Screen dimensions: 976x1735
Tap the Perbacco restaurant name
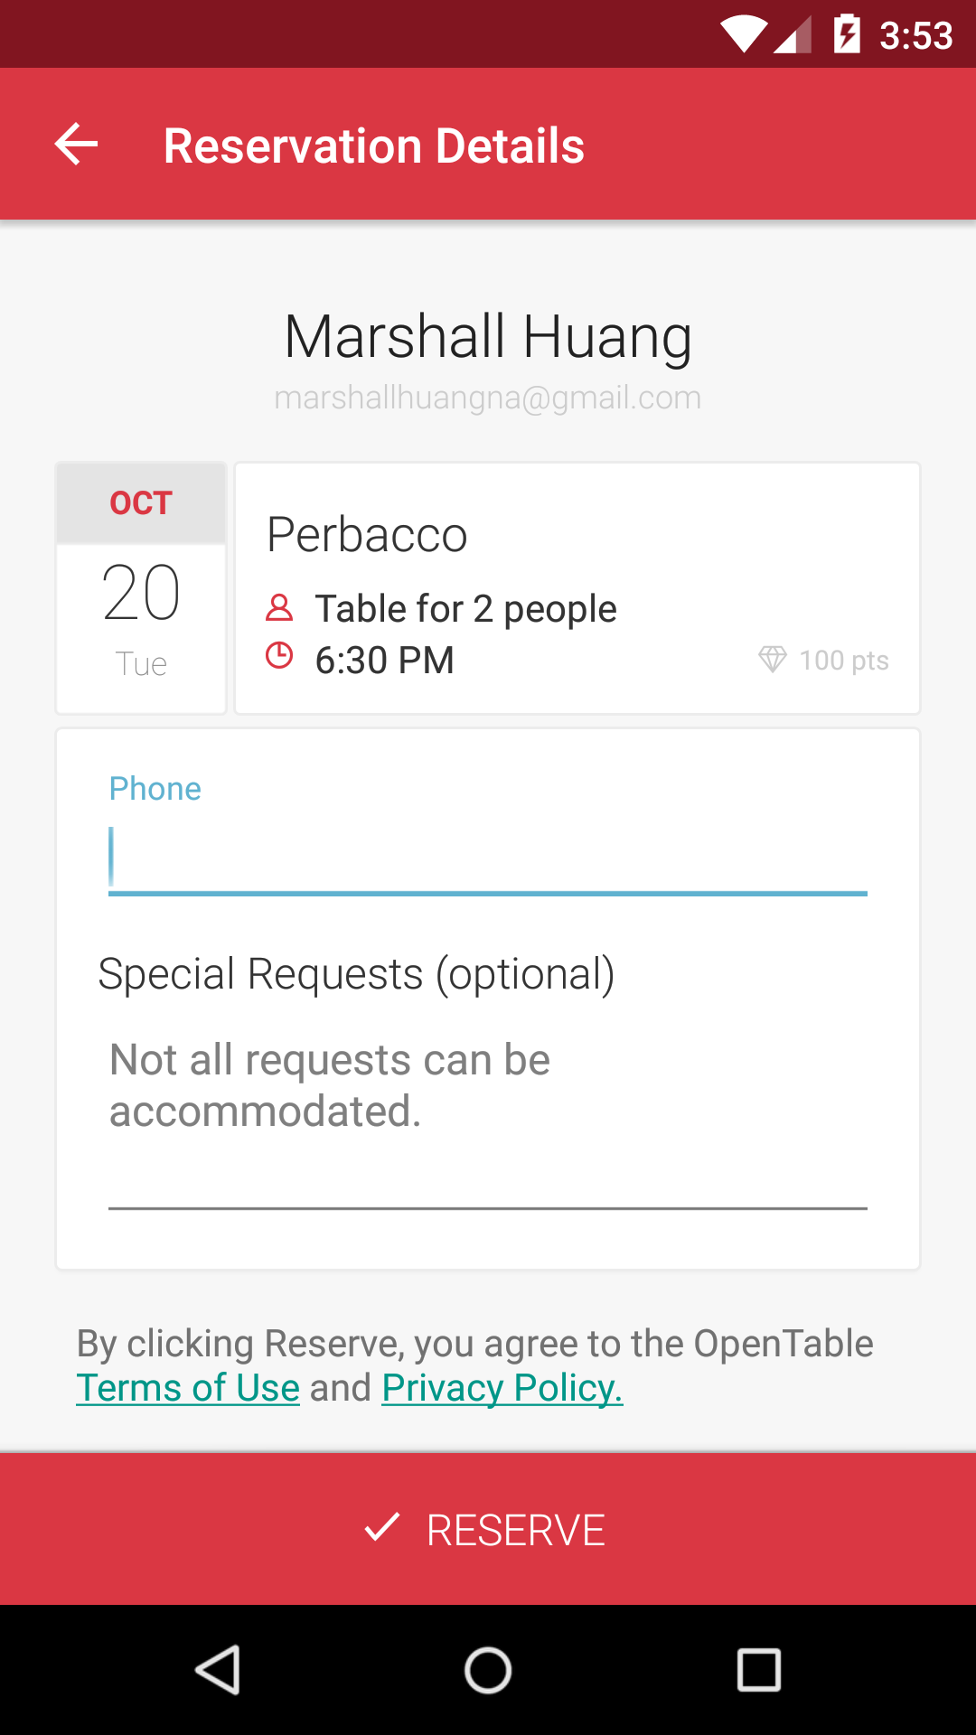pos(367,534)
